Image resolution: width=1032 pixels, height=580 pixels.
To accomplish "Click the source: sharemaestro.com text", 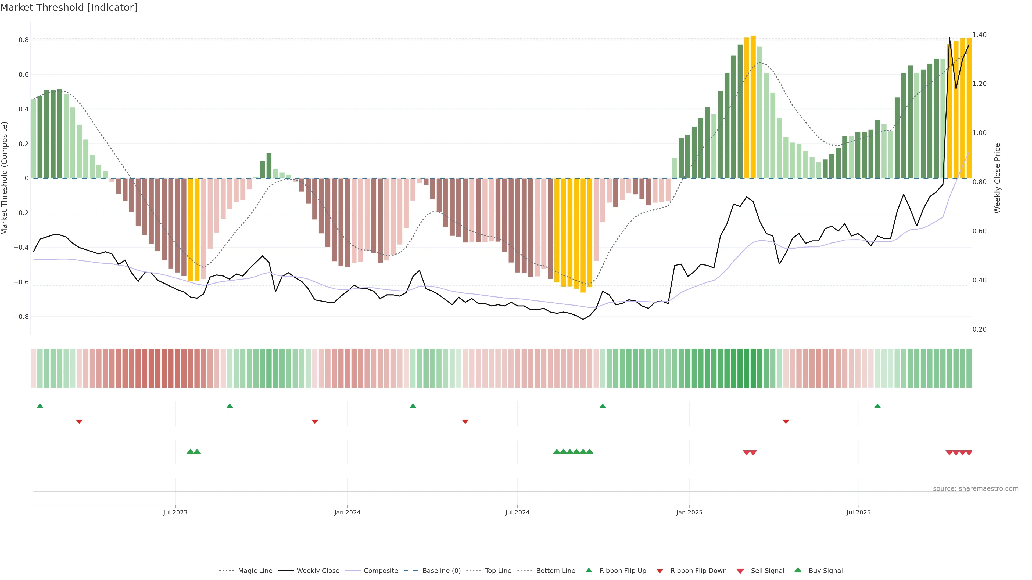I will click(x=976, y=488).
